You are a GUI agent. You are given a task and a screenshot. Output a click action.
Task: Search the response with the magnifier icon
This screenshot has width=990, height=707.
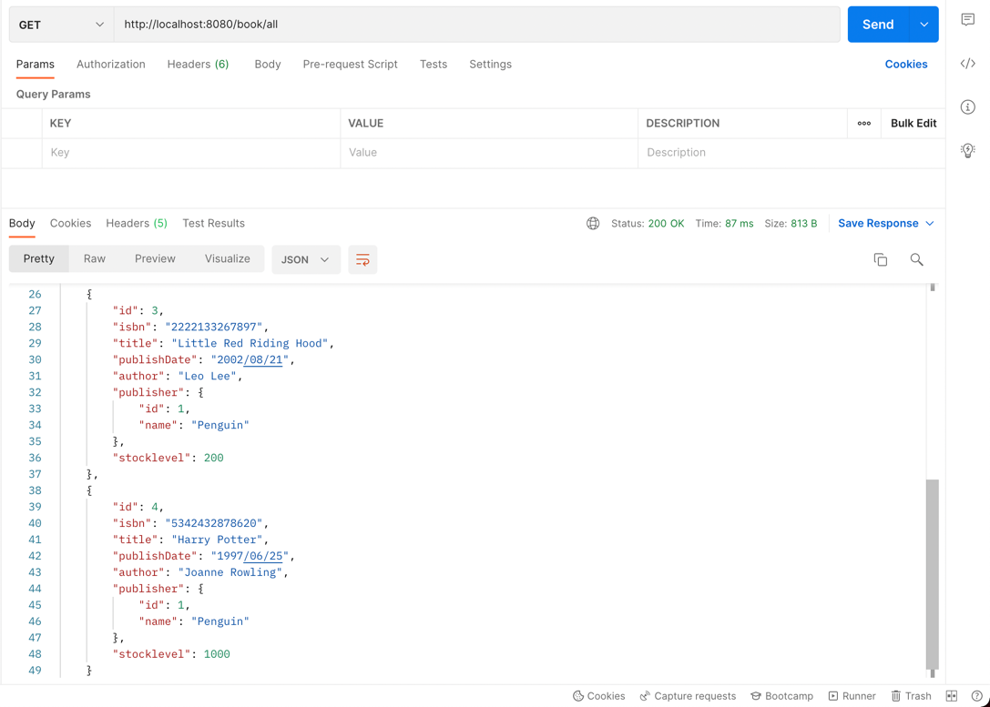(x=916, y=259)
